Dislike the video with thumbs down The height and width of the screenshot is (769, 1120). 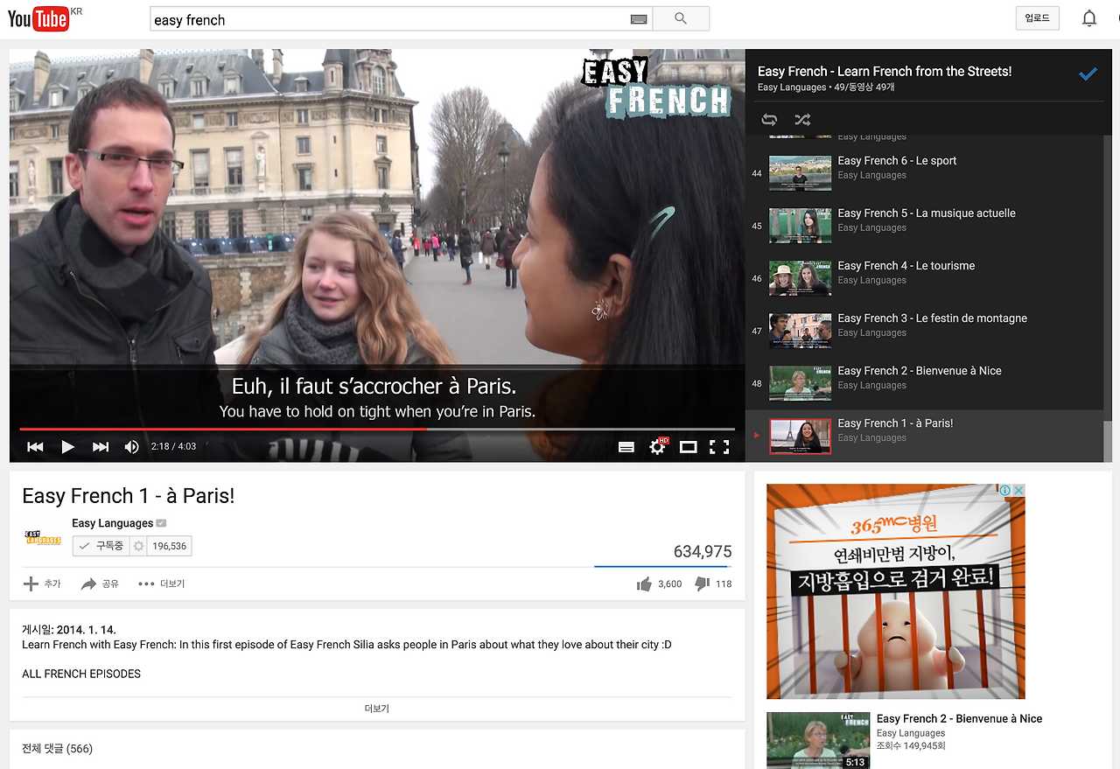click(x=702, y=584)
